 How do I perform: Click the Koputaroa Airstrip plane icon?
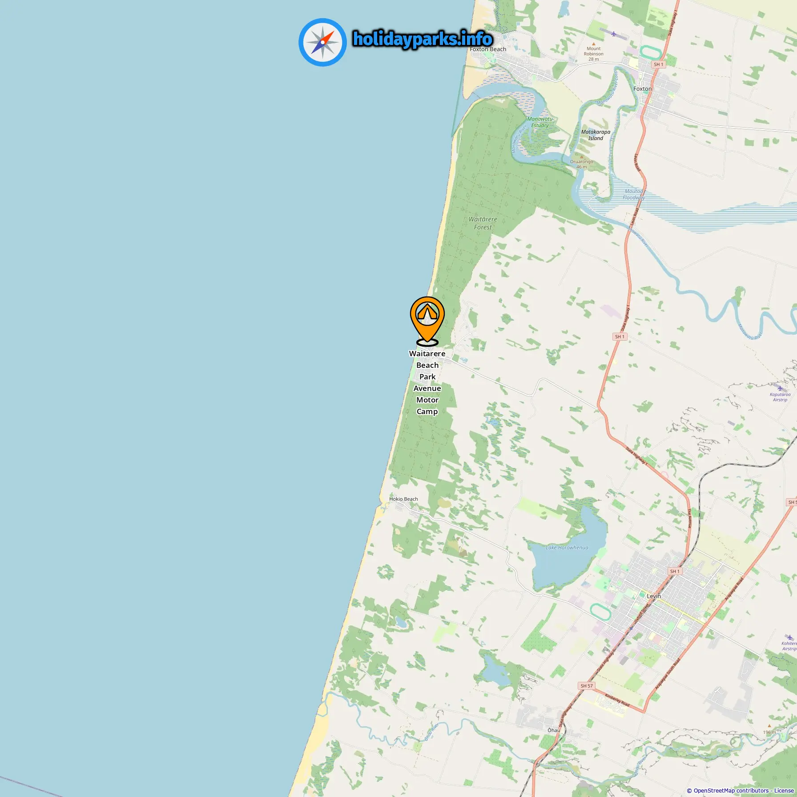pos(779,388)
